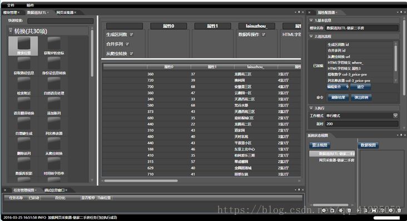Toggle the 生成区间数 checkbox
This screenshot has width=407, height=221.
point(131,35)
